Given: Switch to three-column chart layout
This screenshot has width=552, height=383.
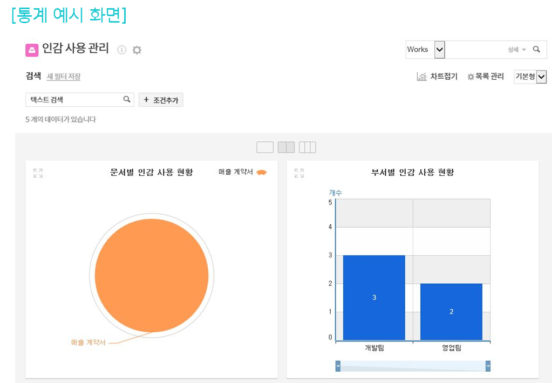Looking at the screenshot, I should (307, 147).
